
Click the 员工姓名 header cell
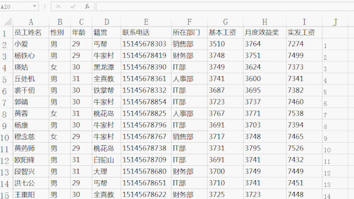click(x=31, y=33)
